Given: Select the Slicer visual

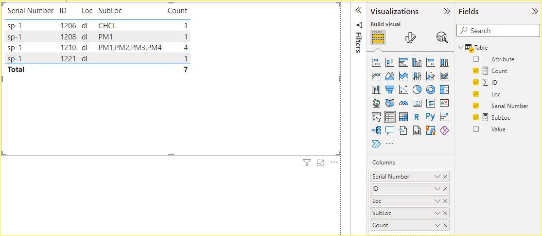Looking at the screenshot, I should [376, 117].
